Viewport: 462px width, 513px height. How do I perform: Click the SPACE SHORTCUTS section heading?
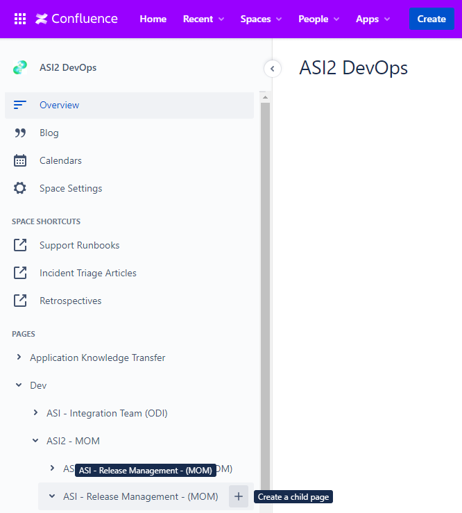pos(46,221)
